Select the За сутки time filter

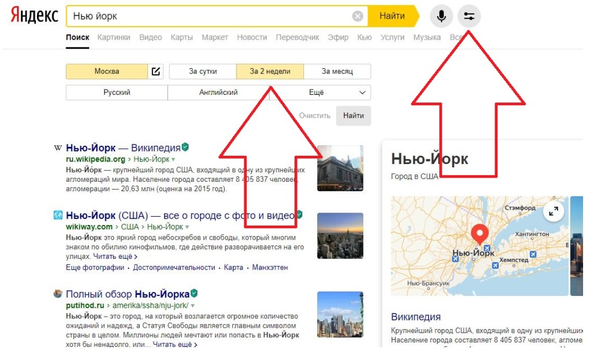pos(203,71)
